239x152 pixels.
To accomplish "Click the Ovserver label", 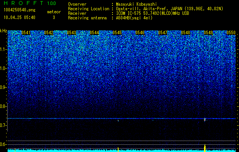I will [77, 4].
